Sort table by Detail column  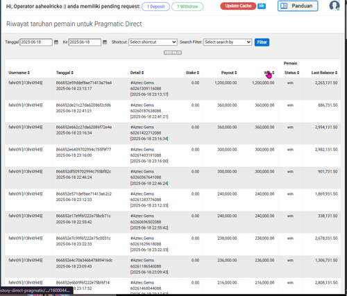pos(137,73)
